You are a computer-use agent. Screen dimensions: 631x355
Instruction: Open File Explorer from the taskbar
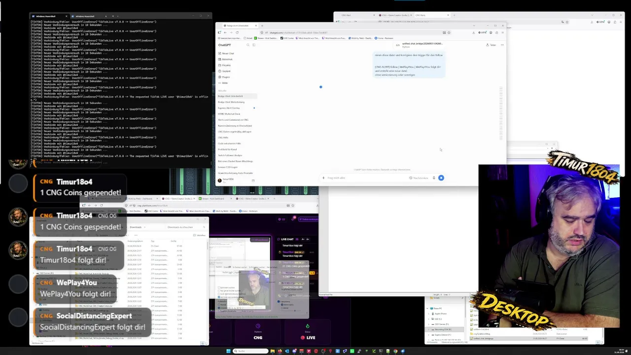273,351
